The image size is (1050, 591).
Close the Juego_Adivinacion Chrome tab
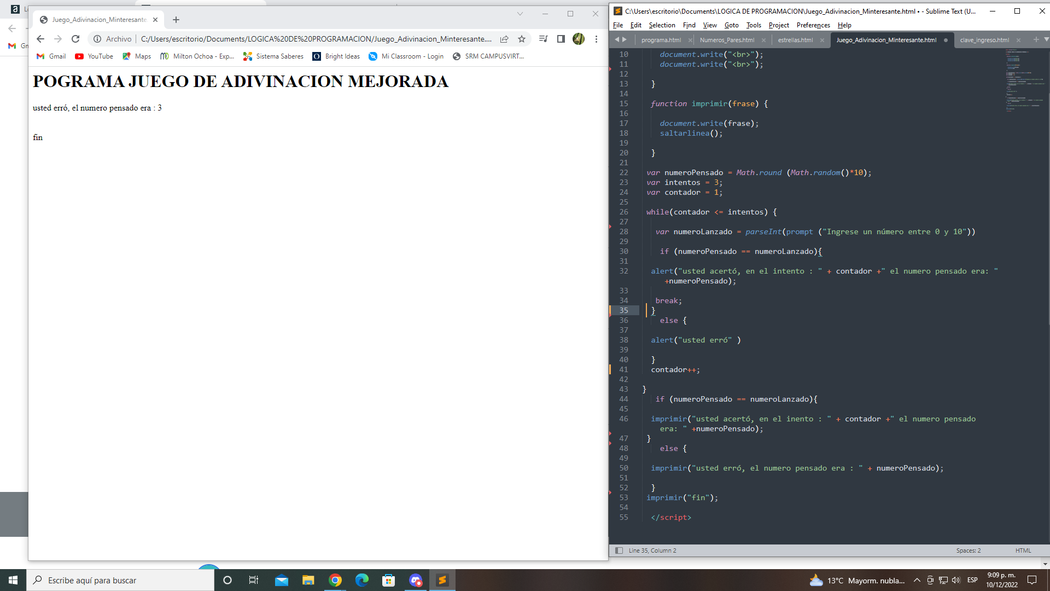click(155, 20)
